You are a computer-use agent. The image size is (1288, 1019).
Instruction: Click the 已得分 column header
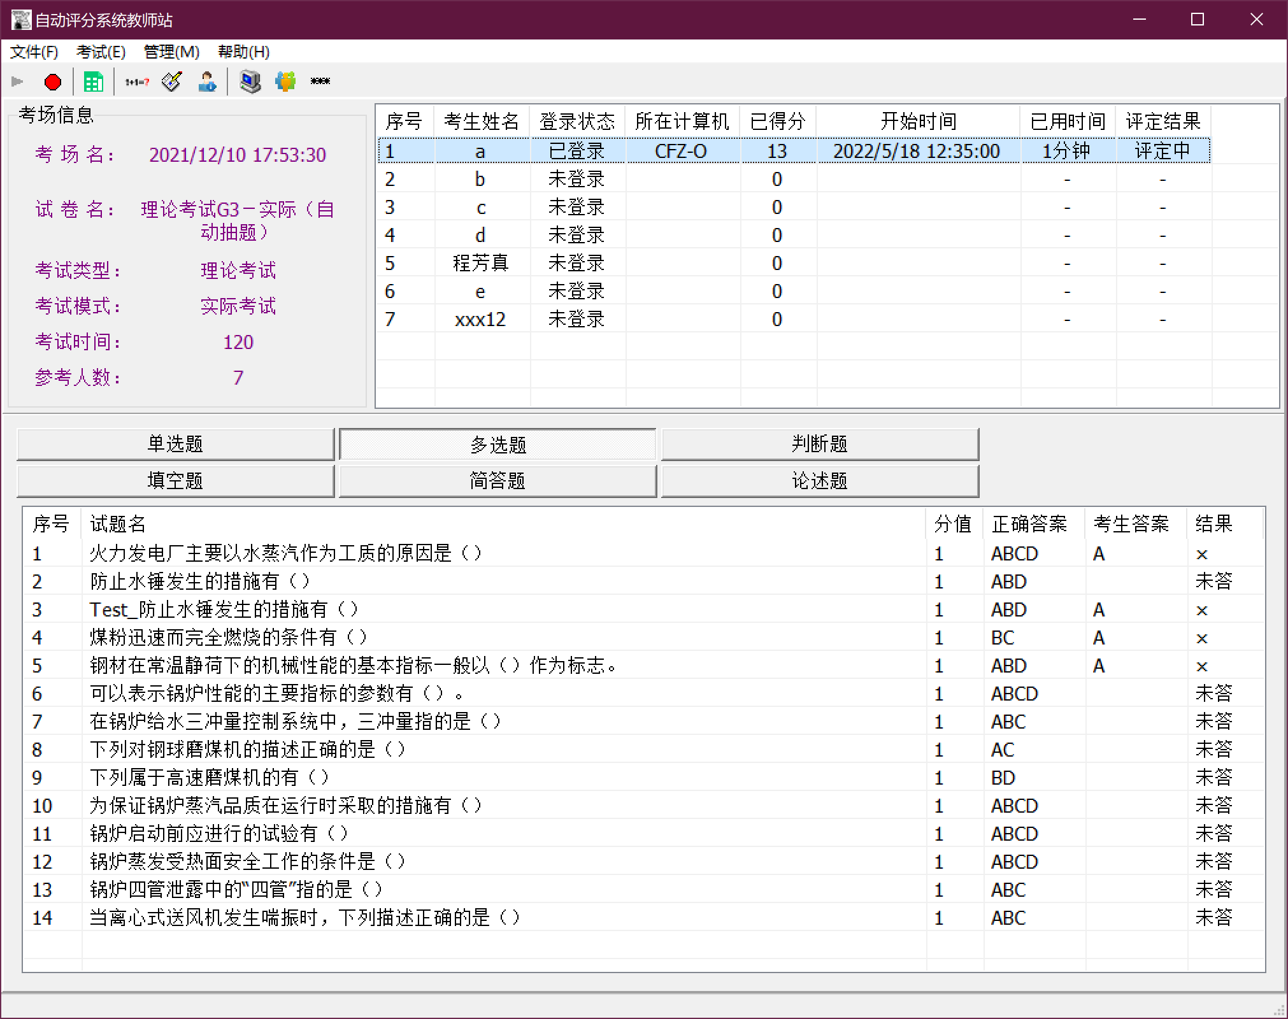(777, 121)
